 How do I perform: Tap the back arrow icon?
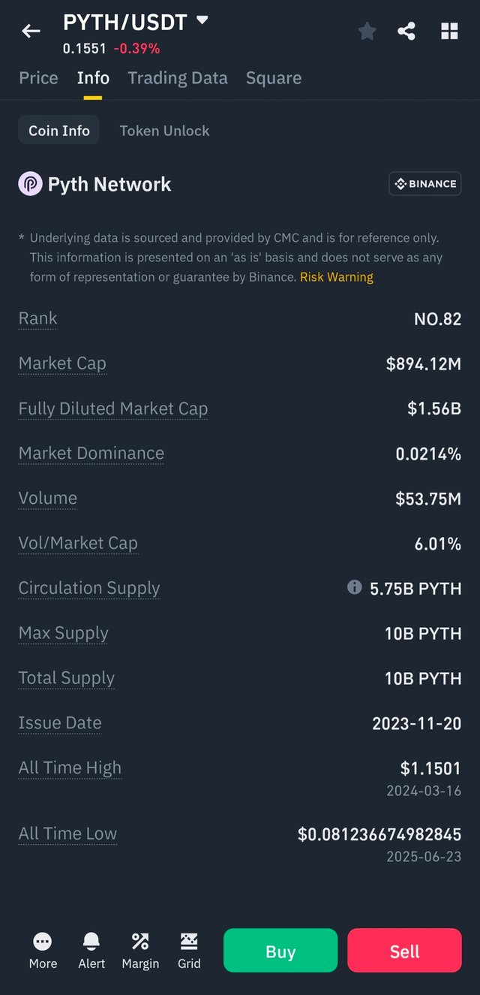pos(31,31)
